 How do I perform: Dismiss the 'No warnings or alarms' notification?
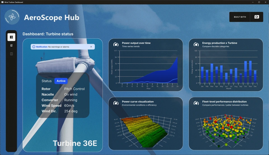click(x=91, y=47)
